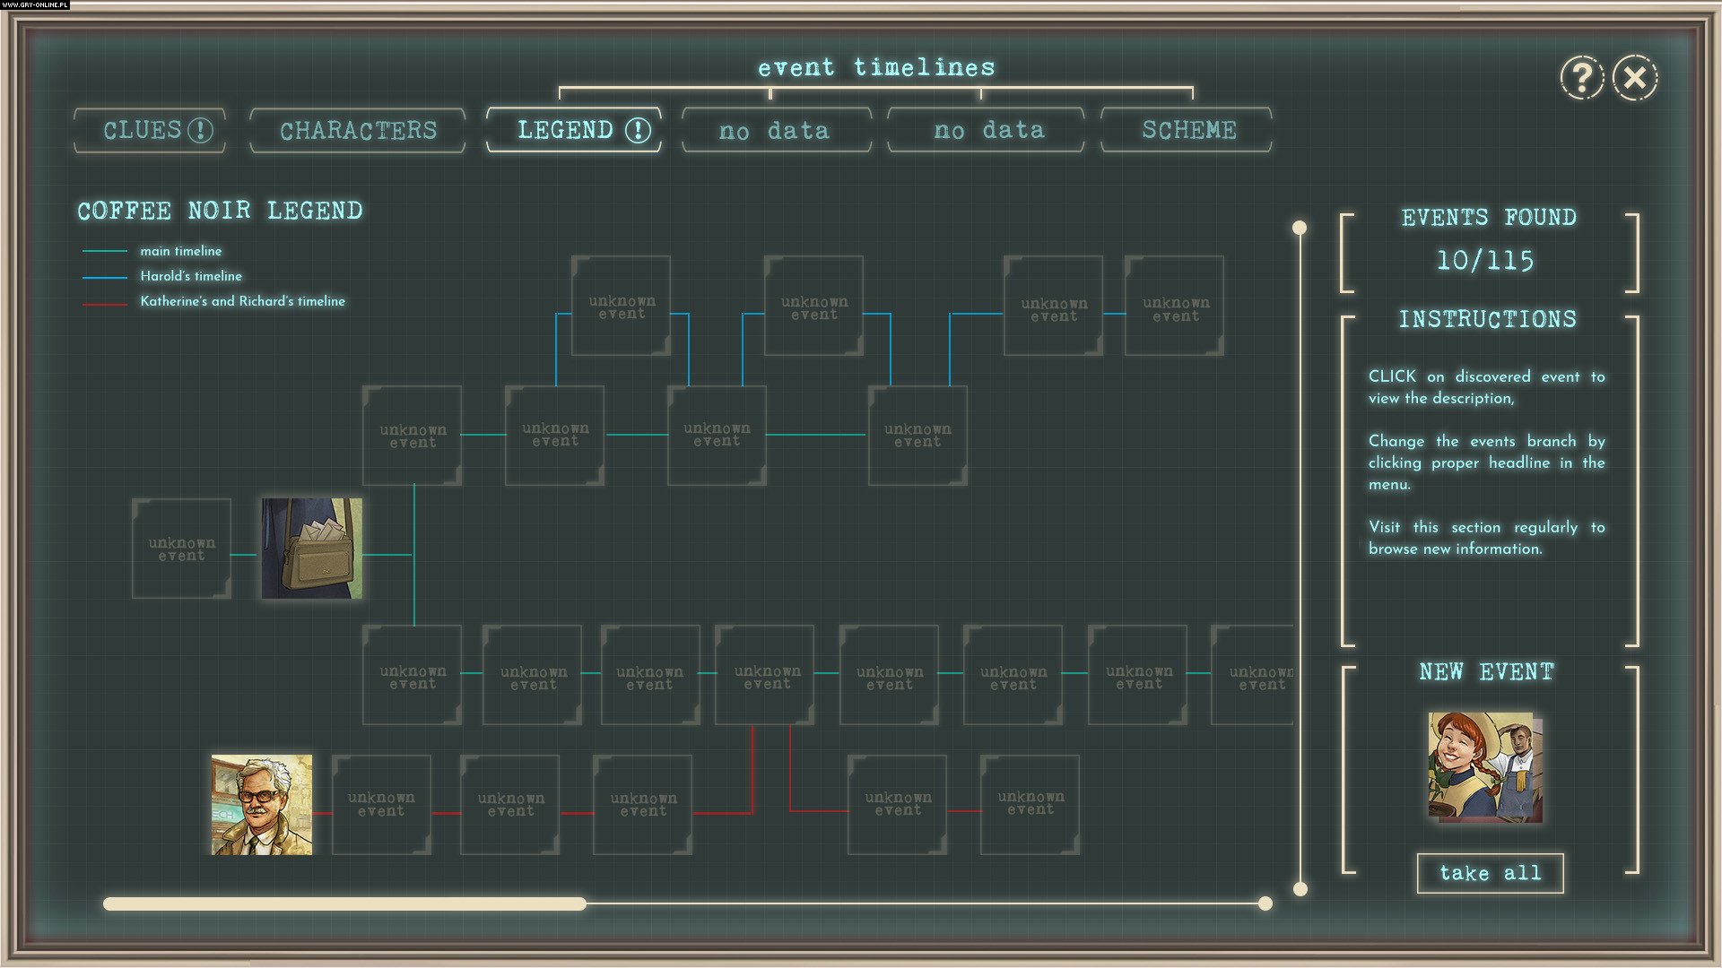Select the unknown event connecting to red timeline
Viewport: 1722px width, 968px height.
pyautogui.click(x=764, y=675)
